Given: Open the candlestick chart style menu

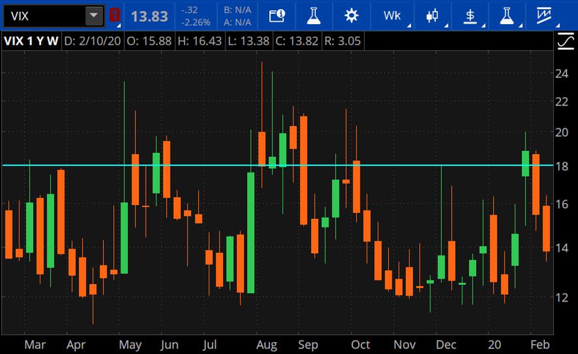Looking at the screenshot, I should click(x=432, y=16).
